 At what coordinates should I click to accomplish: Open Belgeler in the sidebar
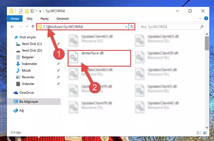tap(28, 57)
